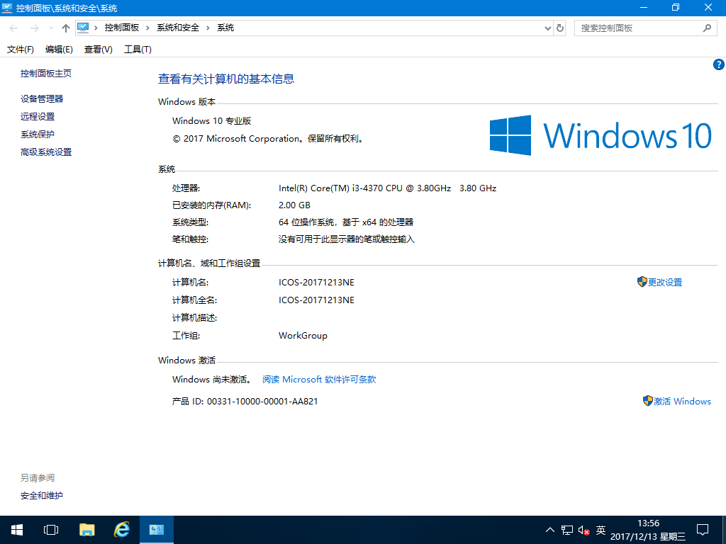Click 更改设置 shield link
Image resolution: width=726 pixels, height=544 pixels.
coord(660,282)
